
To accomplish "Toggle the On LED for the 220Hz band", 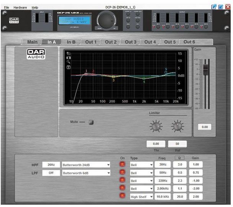I will pos(123,181).
